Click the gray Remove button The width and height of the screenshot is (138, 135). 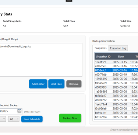[74, 84]
